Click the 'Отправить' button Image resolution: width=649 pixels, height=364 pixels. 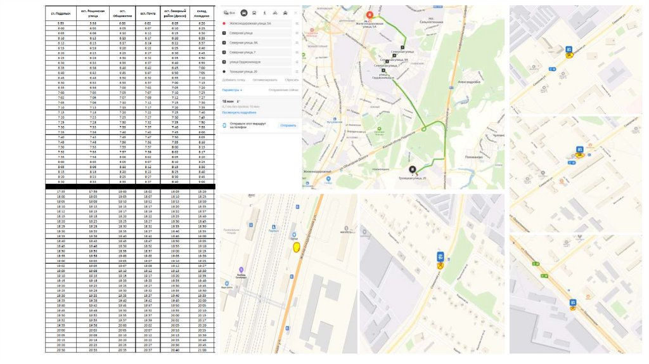pos(288,126)
